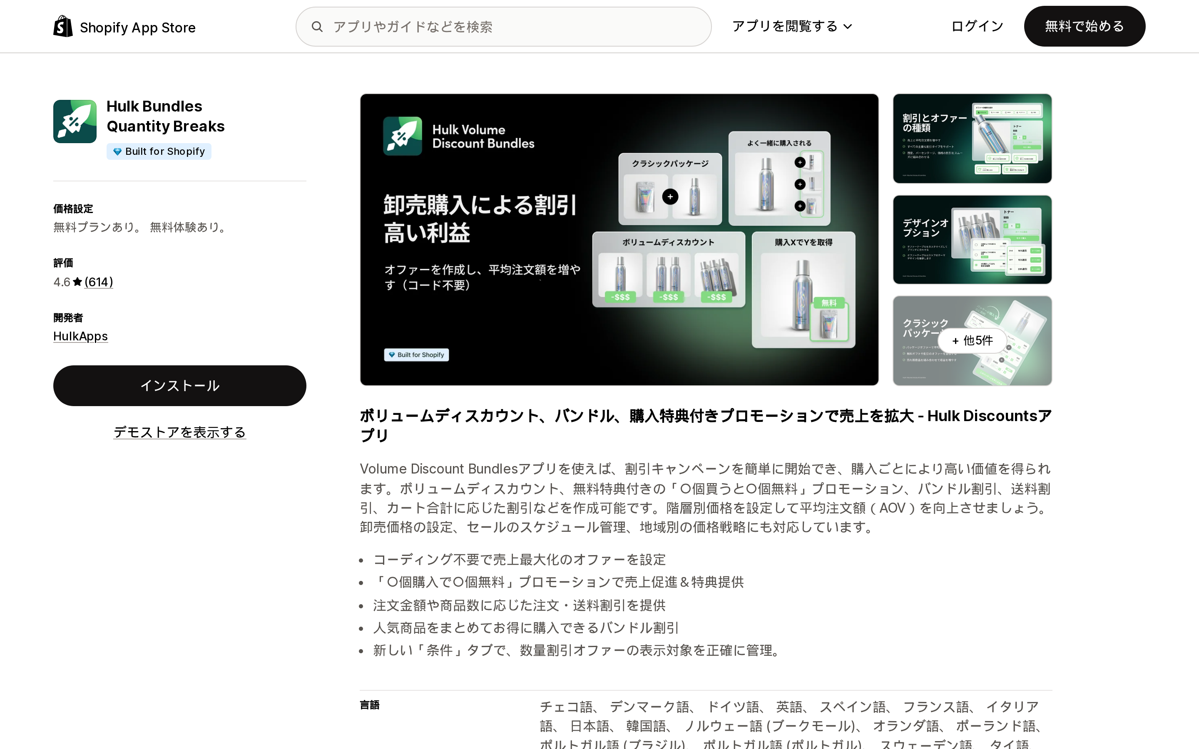This screenshot has height=749, width=1199.
Task: Click the 注文金額や商品数に応じた bullet item
Action: pos(519,605)
